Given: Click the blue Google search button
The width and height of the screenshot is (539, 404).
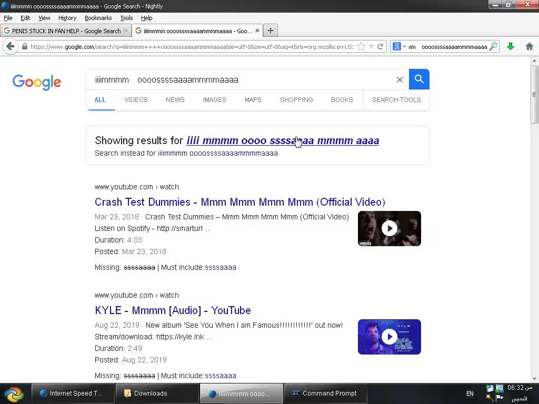Looking at the screenshot, I should [419, 79].
